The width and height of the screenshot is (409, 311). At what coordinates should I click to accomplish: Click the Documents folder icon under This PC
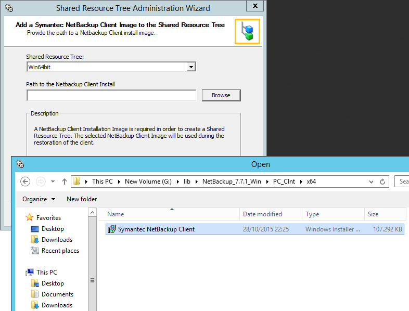[x=35, y=294]
